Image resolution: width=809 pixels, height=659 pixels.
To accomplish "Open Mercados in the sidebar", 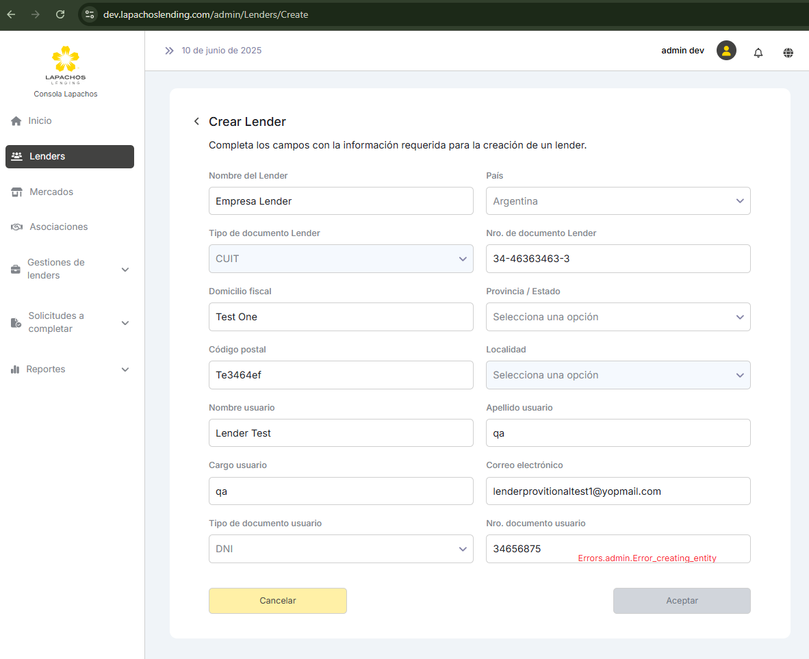I will [51, 192].
